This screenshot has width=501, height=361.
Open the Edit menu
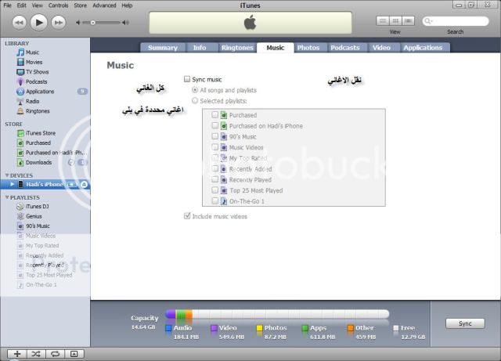(x=21, y=5)
